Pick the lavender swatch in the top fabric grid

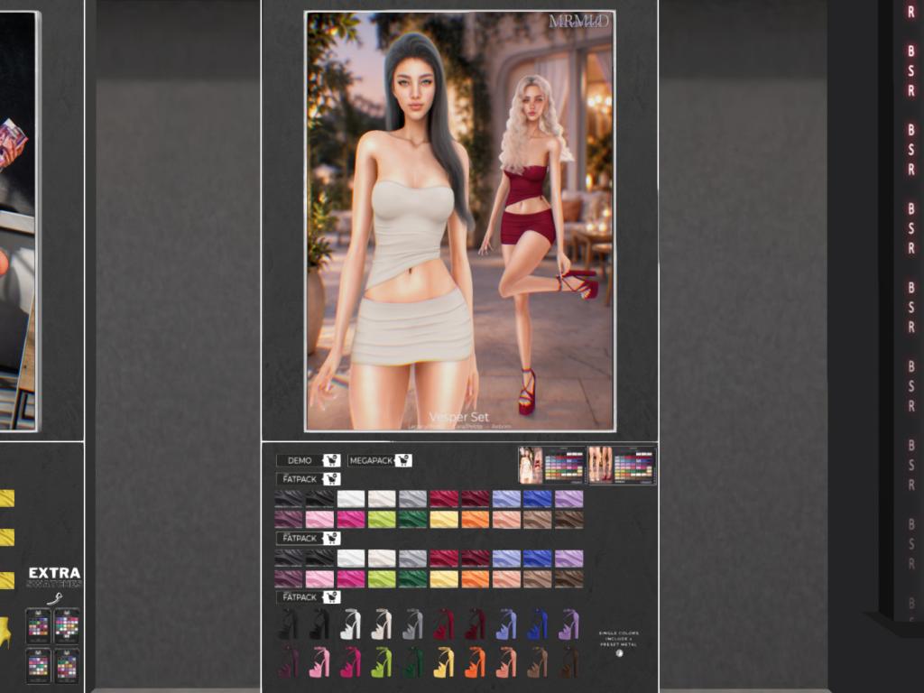569,499
